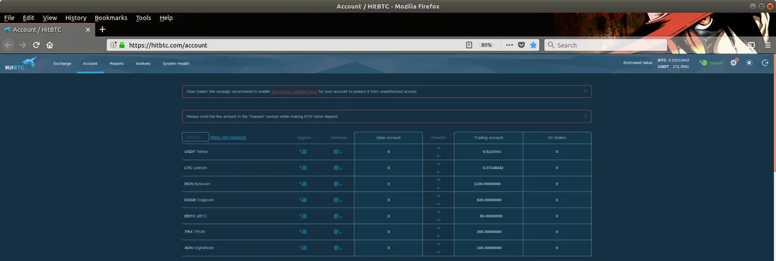Open Firefox hamburger menu
This screenshot has height=261, width=776.
point(767,45)
